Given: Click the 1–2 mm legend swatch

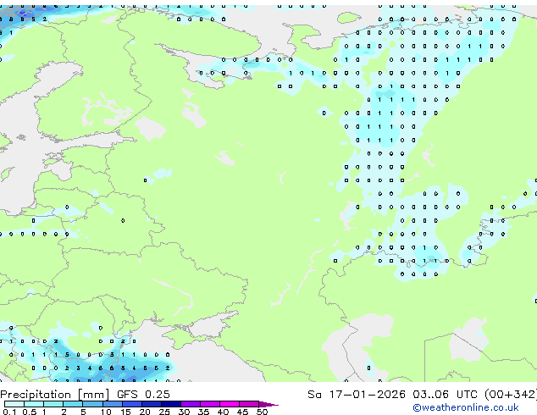Looking at the screenshot, I should 53,404.
